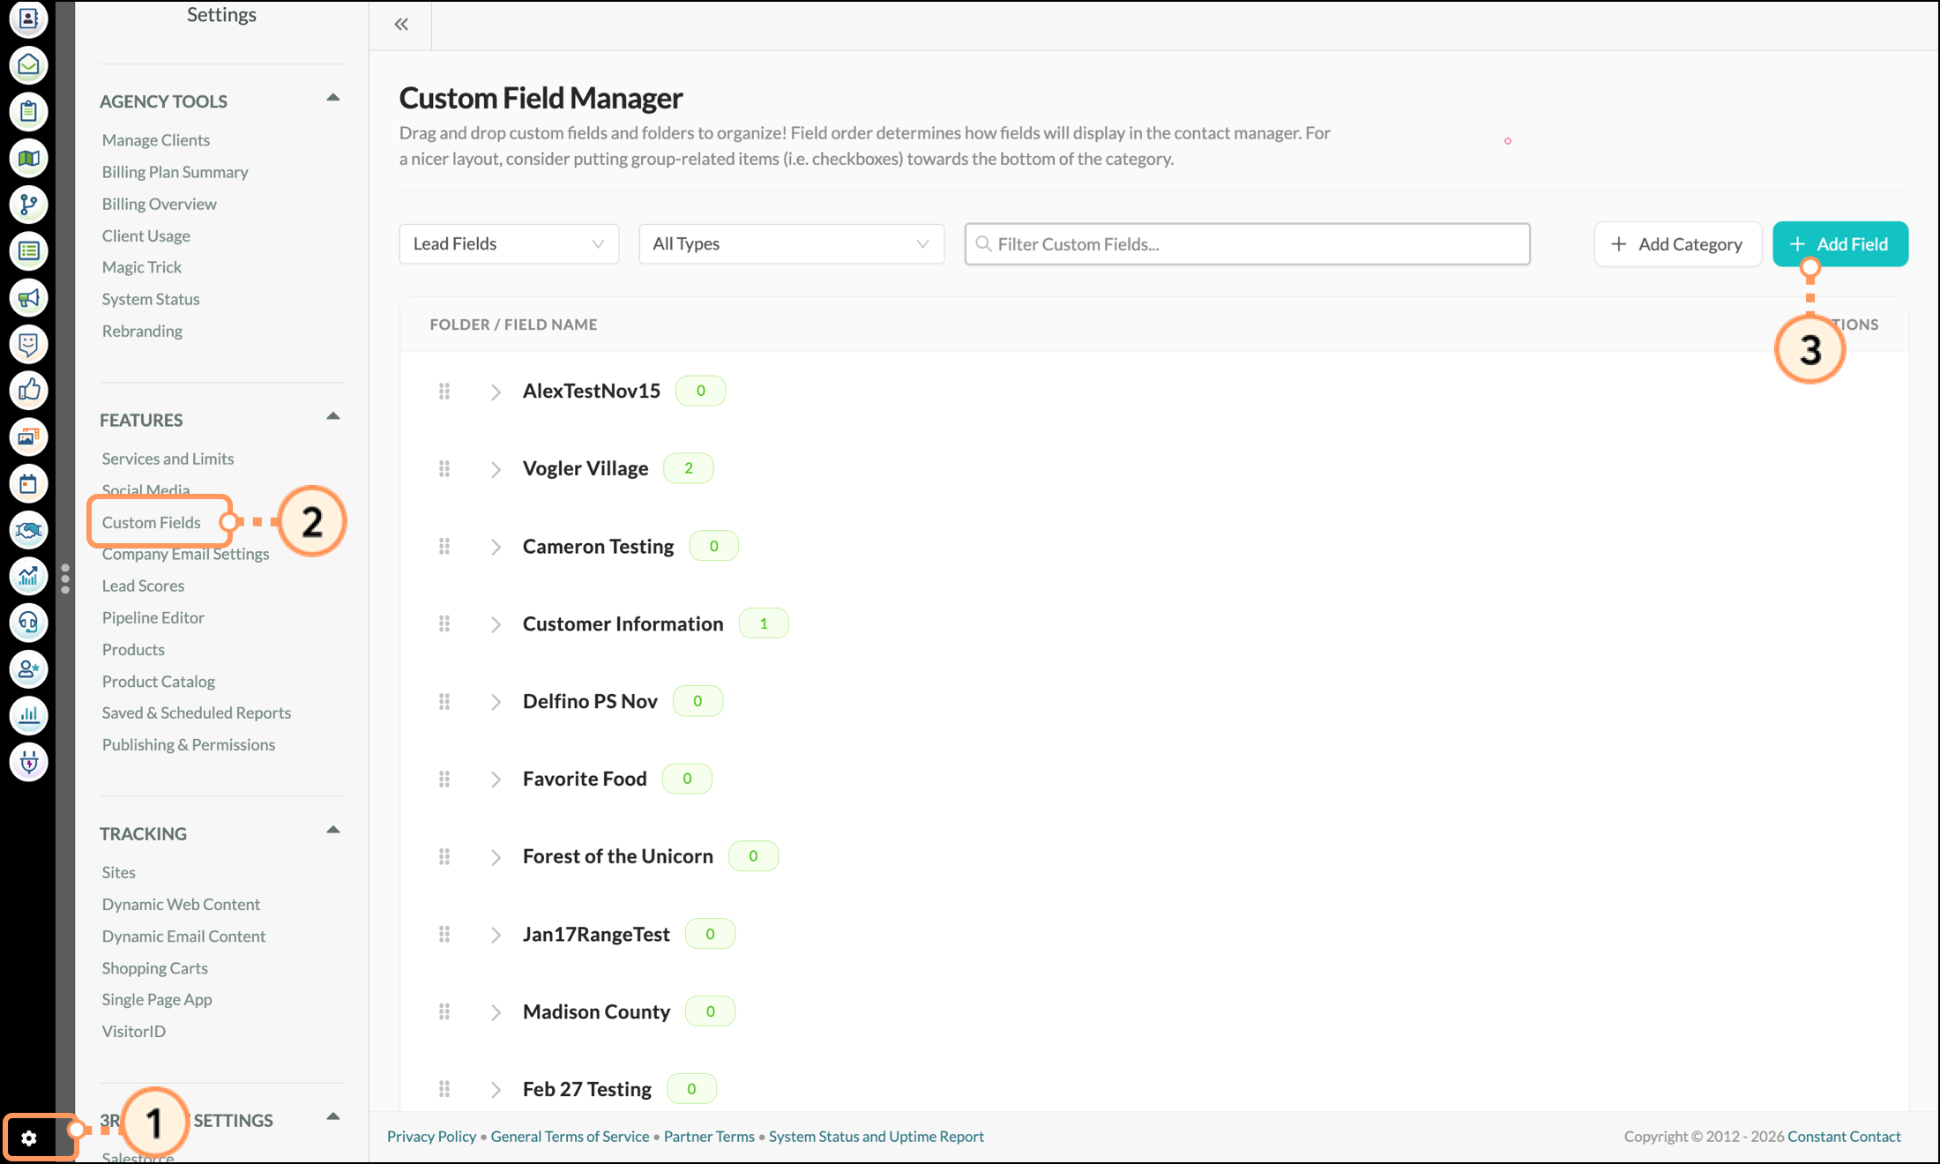Open the megaphone campaigns icon
This screenshot has width=1940, height=1164.
pos(28,298)
